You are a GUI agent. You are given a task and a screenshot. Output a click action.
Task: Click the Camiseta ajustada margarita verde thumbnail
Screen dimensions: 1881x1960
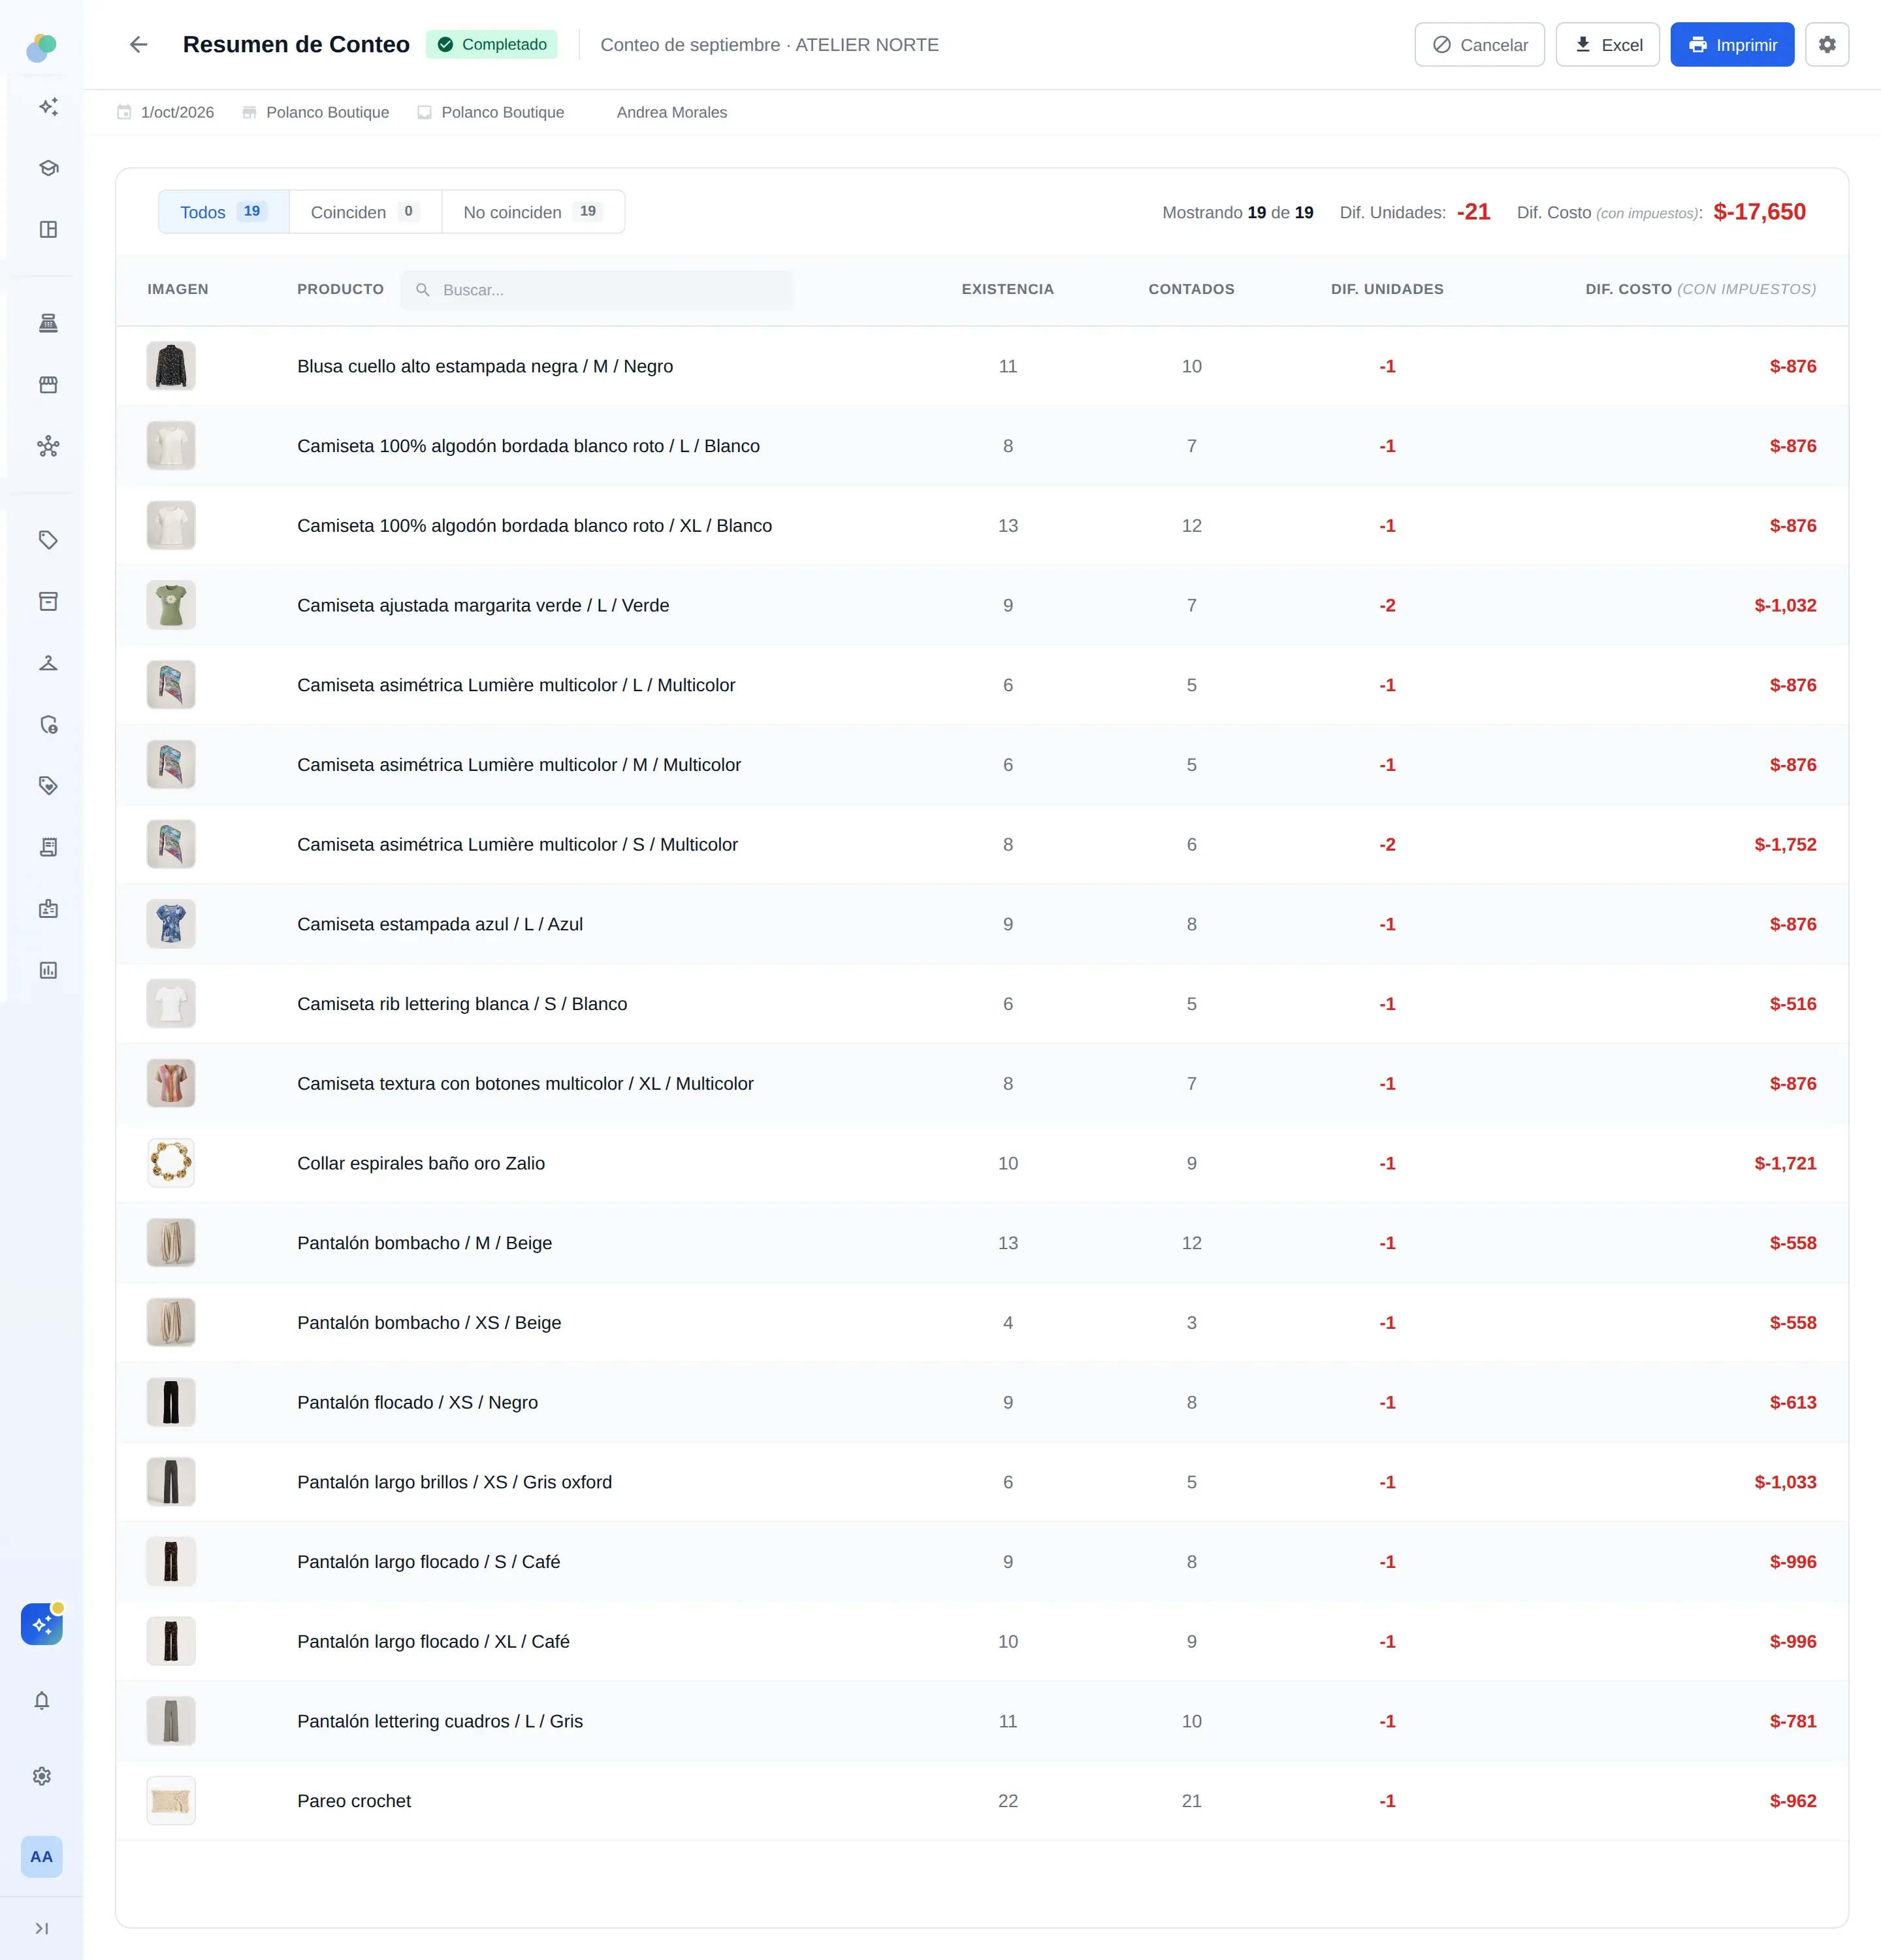click(x=171, y=605)
